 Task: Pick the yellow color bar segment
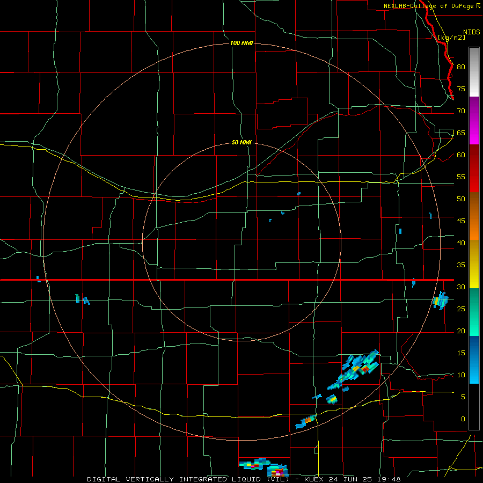click(x=474, y=264)
